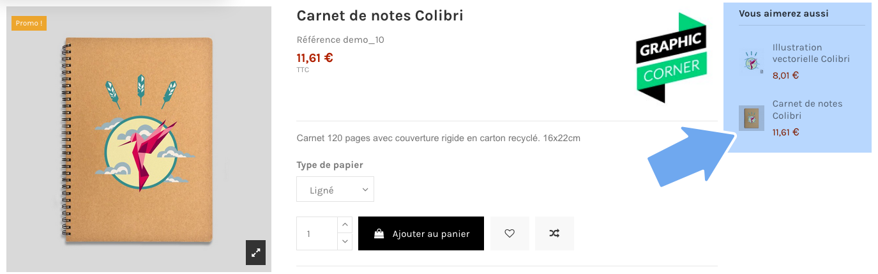Increase quantity with up arrow
878x274 pixels.
click(345, 225)
